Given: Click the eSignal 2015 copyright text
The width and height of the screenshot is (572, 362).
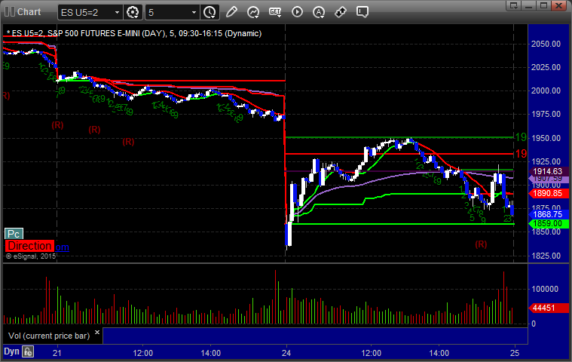Looking at the screenshot, I should [31, 256].
